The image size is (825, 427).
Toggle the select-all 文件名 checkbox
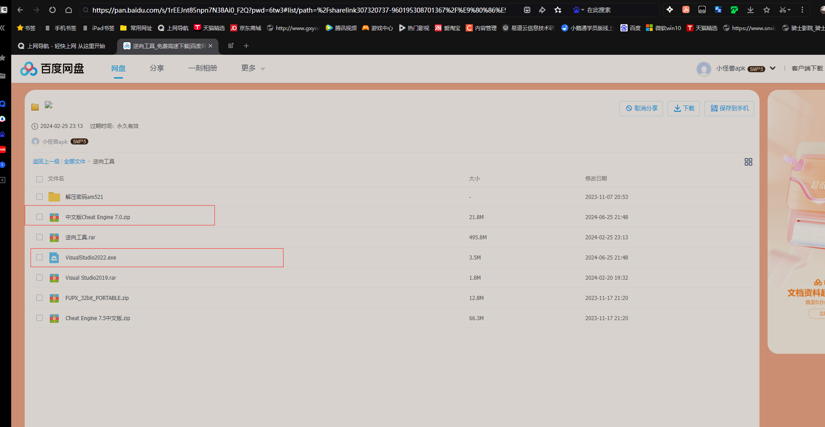[39, 179]
